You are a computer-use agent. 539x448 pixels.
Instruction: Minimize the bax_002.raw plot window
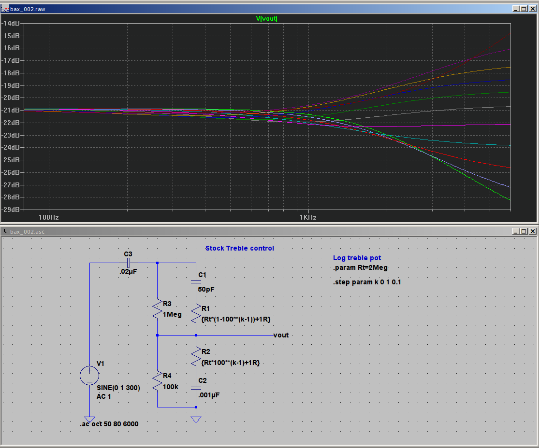(x=516, y=9)
